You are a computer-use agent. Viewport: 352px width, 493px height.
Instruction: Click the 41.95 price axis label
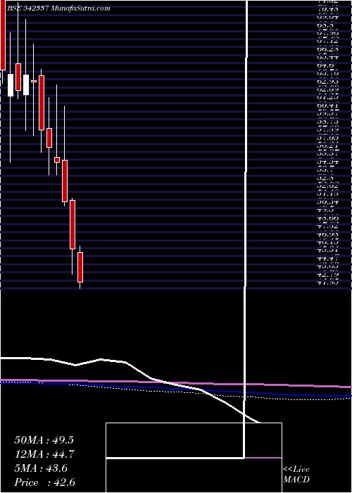(328, 282)
